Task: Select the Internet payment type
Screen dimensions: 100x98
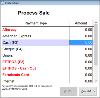Action: pos(8,81)
